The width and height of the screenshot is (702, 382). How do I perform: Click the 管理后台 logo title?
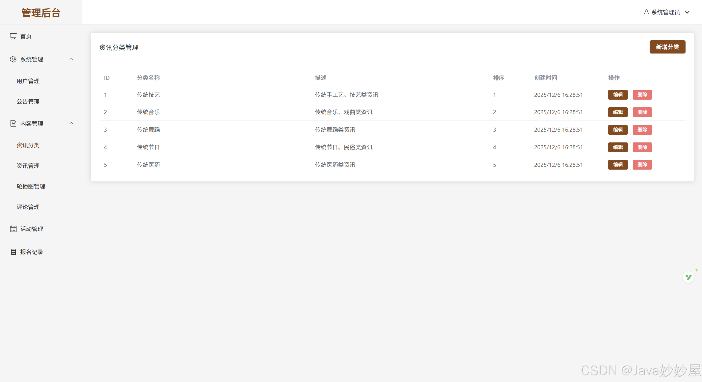(41, 13)
